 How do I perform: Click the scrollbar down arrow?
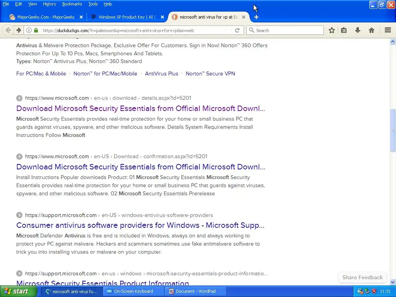coord(393,282)
